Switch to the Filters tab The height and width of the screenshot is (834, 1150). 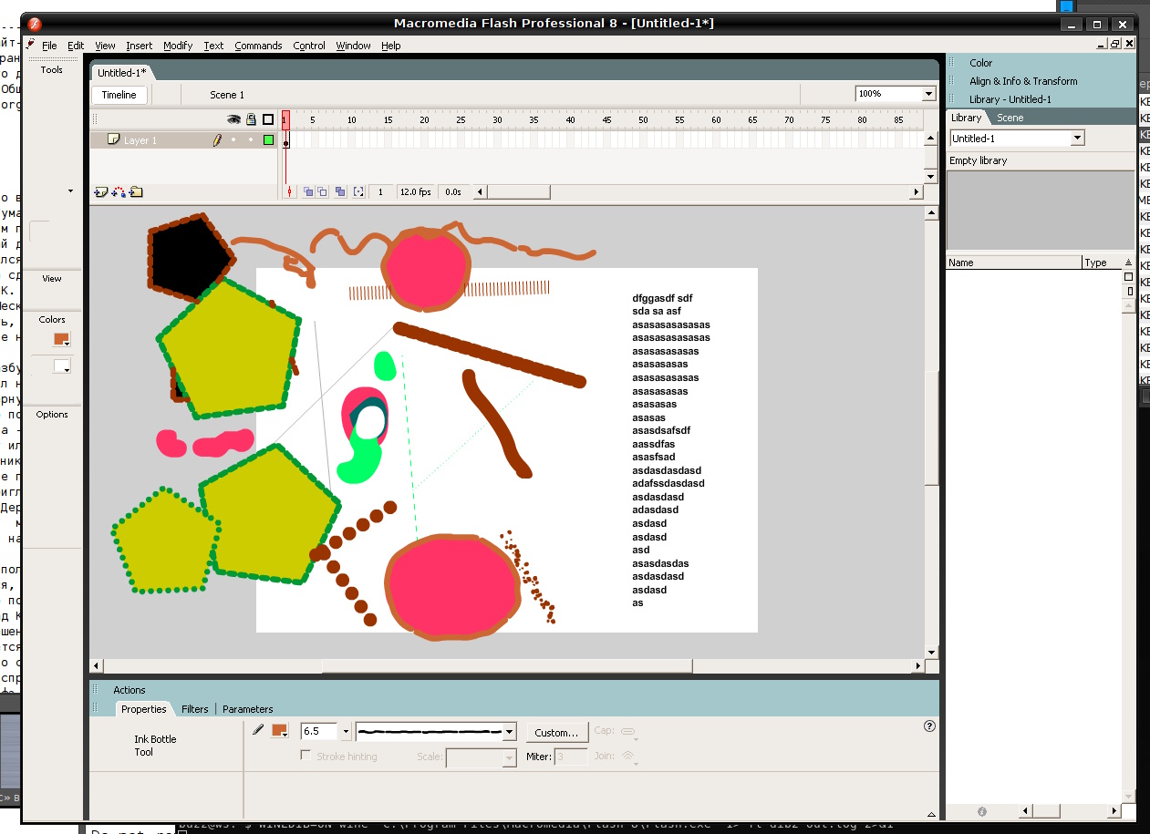(194, 709)
